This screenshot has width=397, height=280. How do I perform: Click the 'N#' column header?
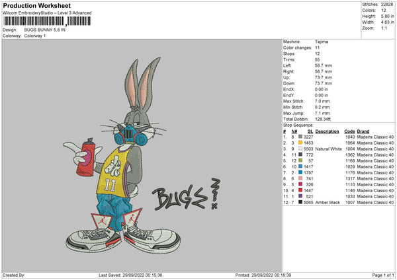coord(294,131)
